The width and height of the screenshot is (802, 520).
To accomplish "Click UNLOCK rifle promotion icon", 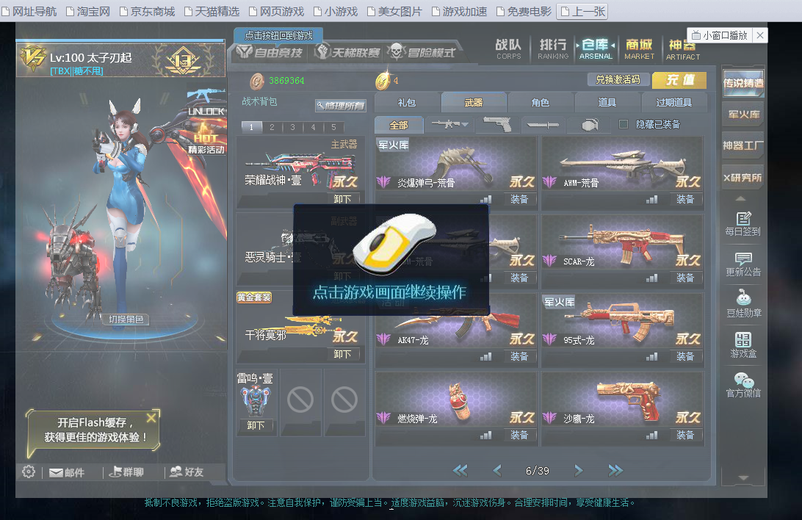I will coord(206,102).
